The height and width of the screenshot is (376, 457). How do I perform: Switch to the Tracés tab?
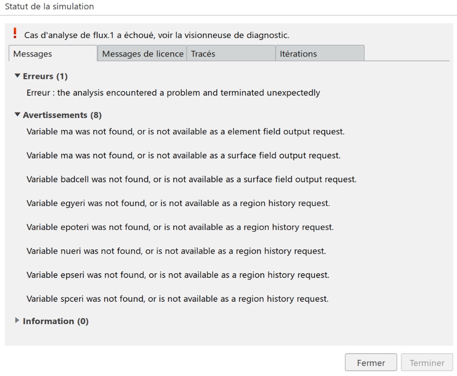click(231, 54)
